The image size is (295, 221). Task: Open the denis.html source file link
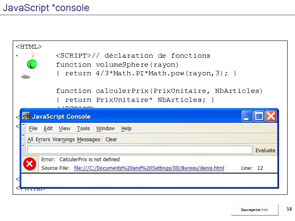tap(149, 168)
